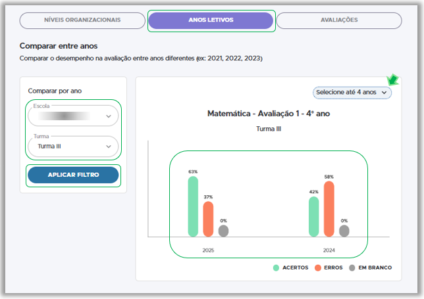
Task: Open the Turma III dropdown
Action: (x=73, y=147)
